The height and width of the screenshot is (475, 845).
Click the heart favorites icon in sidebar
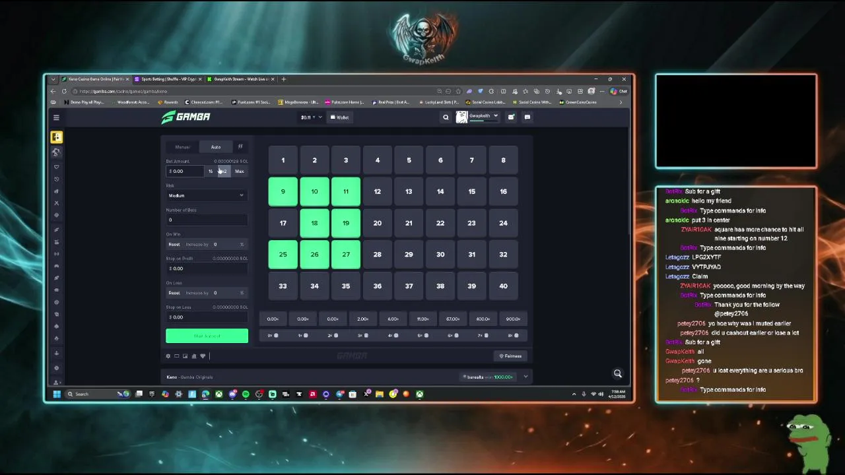tap(56, 167)
